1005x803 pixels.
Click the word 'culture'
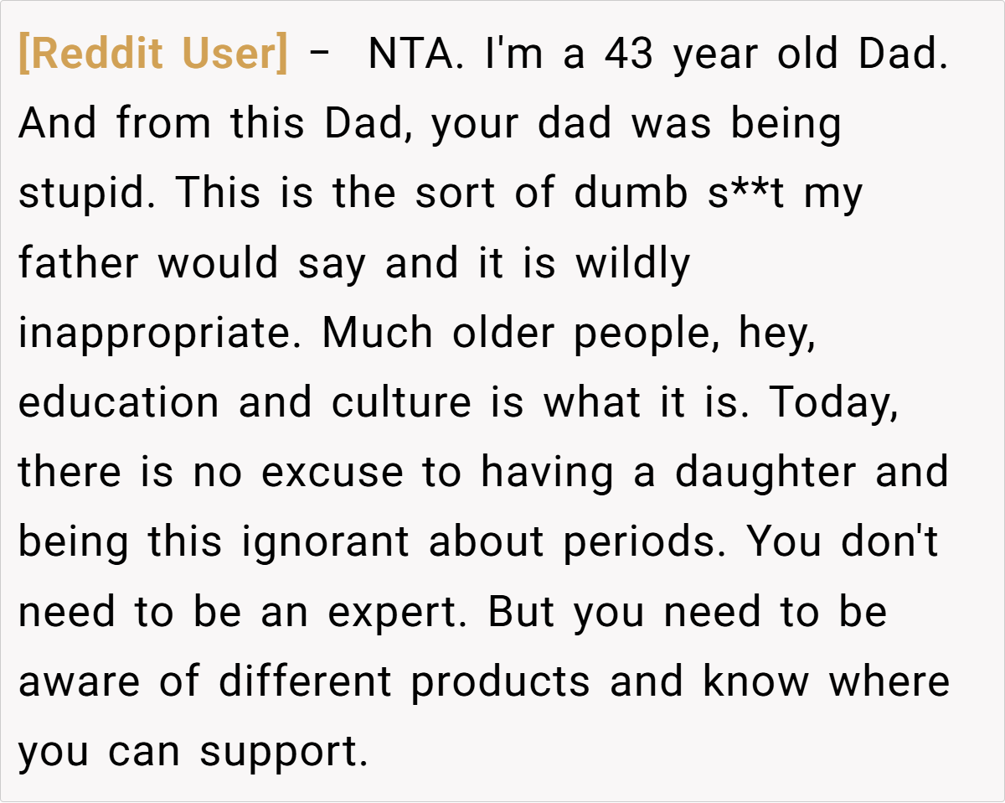click(401, 403)
